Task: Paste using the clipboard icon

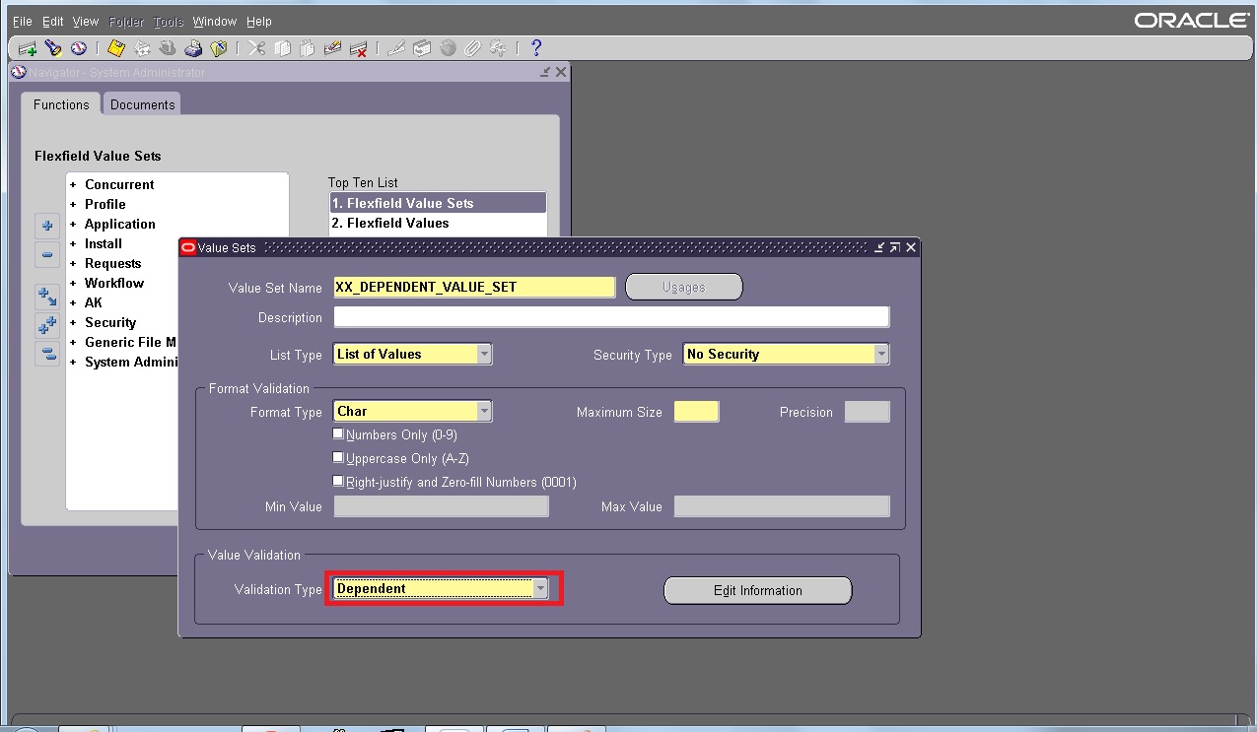Action: (x=308, y=47)
